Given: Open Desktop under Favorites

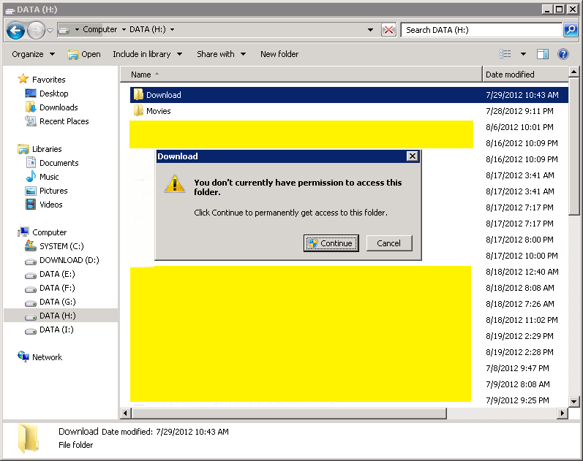Looking at the screenshot, I should (x=47, y=94).
